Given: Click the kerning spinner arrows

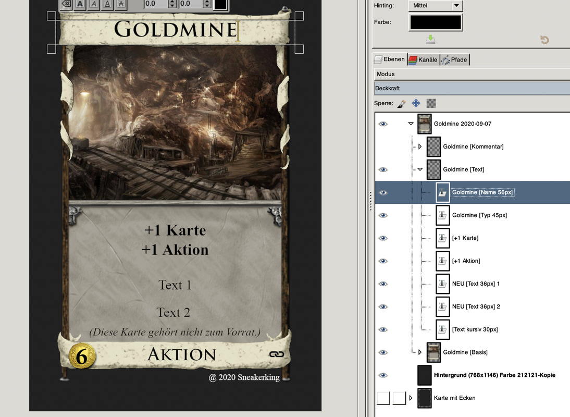Looking at the screenshot, I should click(x=207, y=4).
